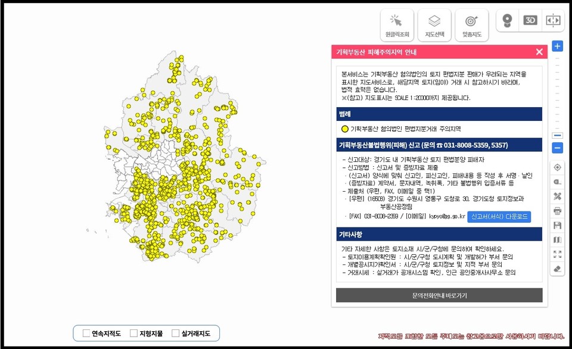Close the 기획부동산 피해주의지역 안내 panel

[x=540, y=52]
